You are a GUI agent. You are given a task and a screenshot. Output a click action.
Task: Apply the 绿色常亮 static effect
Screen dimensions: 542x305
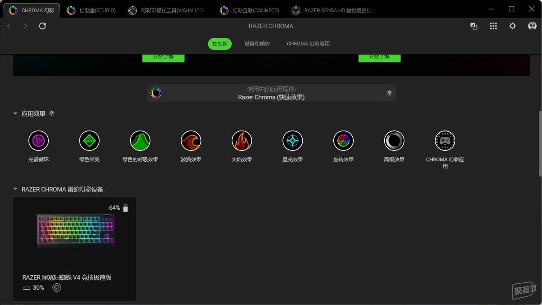pos(89,141)
